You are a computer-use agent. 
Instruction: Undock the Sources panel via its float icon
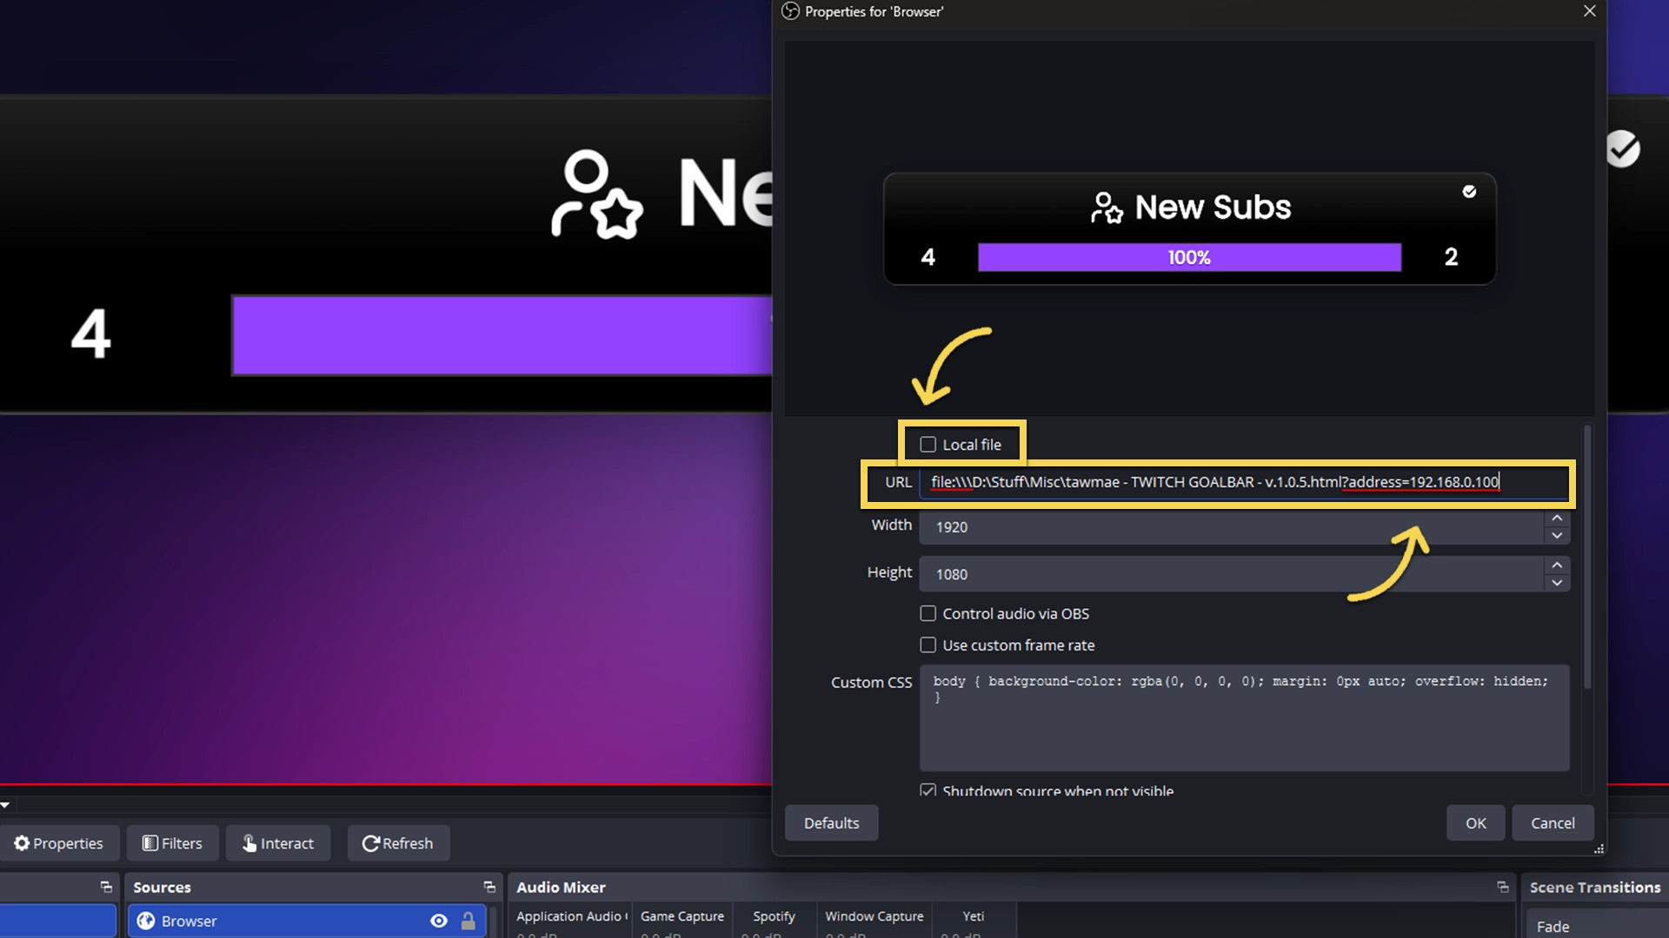[489, 887]
